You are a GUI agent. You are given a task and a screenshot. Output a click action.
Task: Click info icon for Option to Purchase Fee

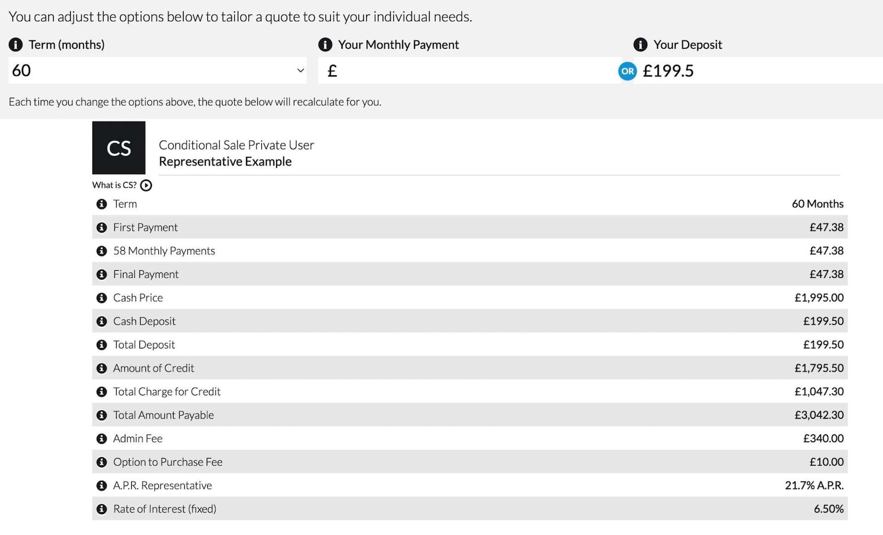coord(102,462)
